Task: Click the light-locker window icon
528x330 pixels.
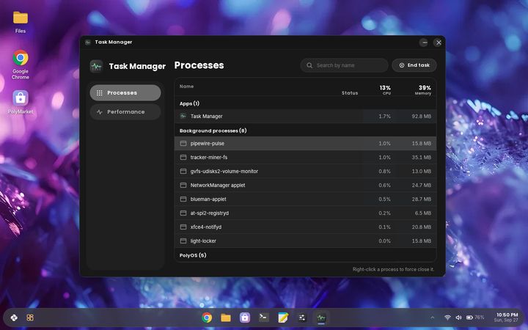Action: tap(183, 241)
